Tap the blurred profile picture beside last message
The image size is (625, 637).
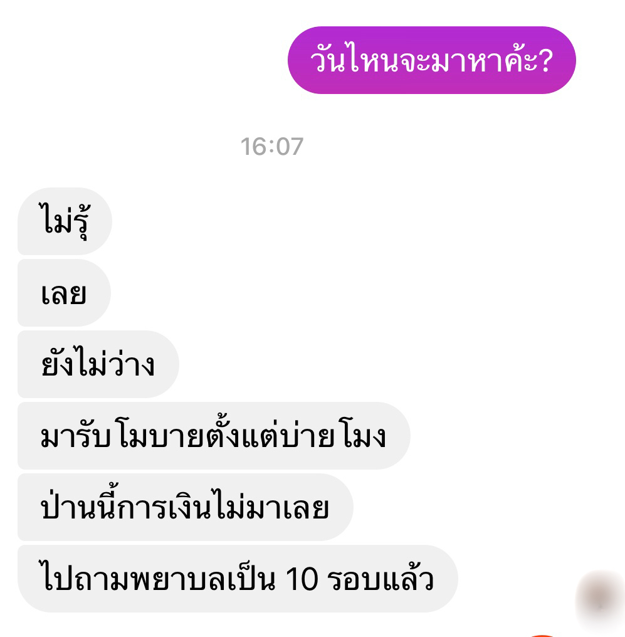click(600, 597)
